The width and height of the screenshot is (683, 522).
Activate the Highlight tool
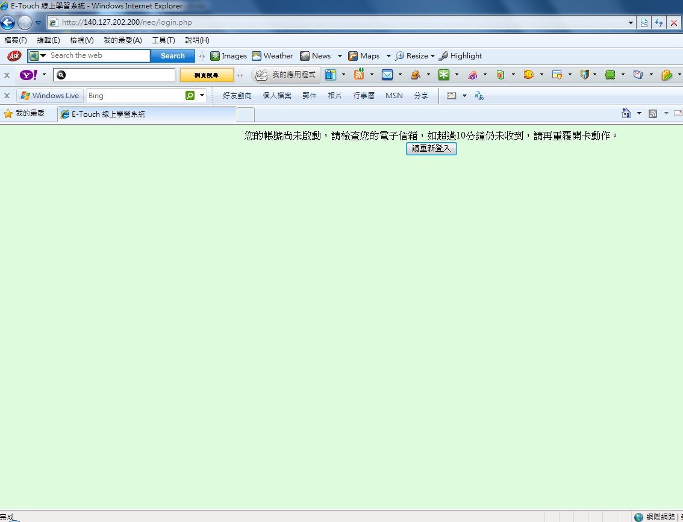coord(460,56)
